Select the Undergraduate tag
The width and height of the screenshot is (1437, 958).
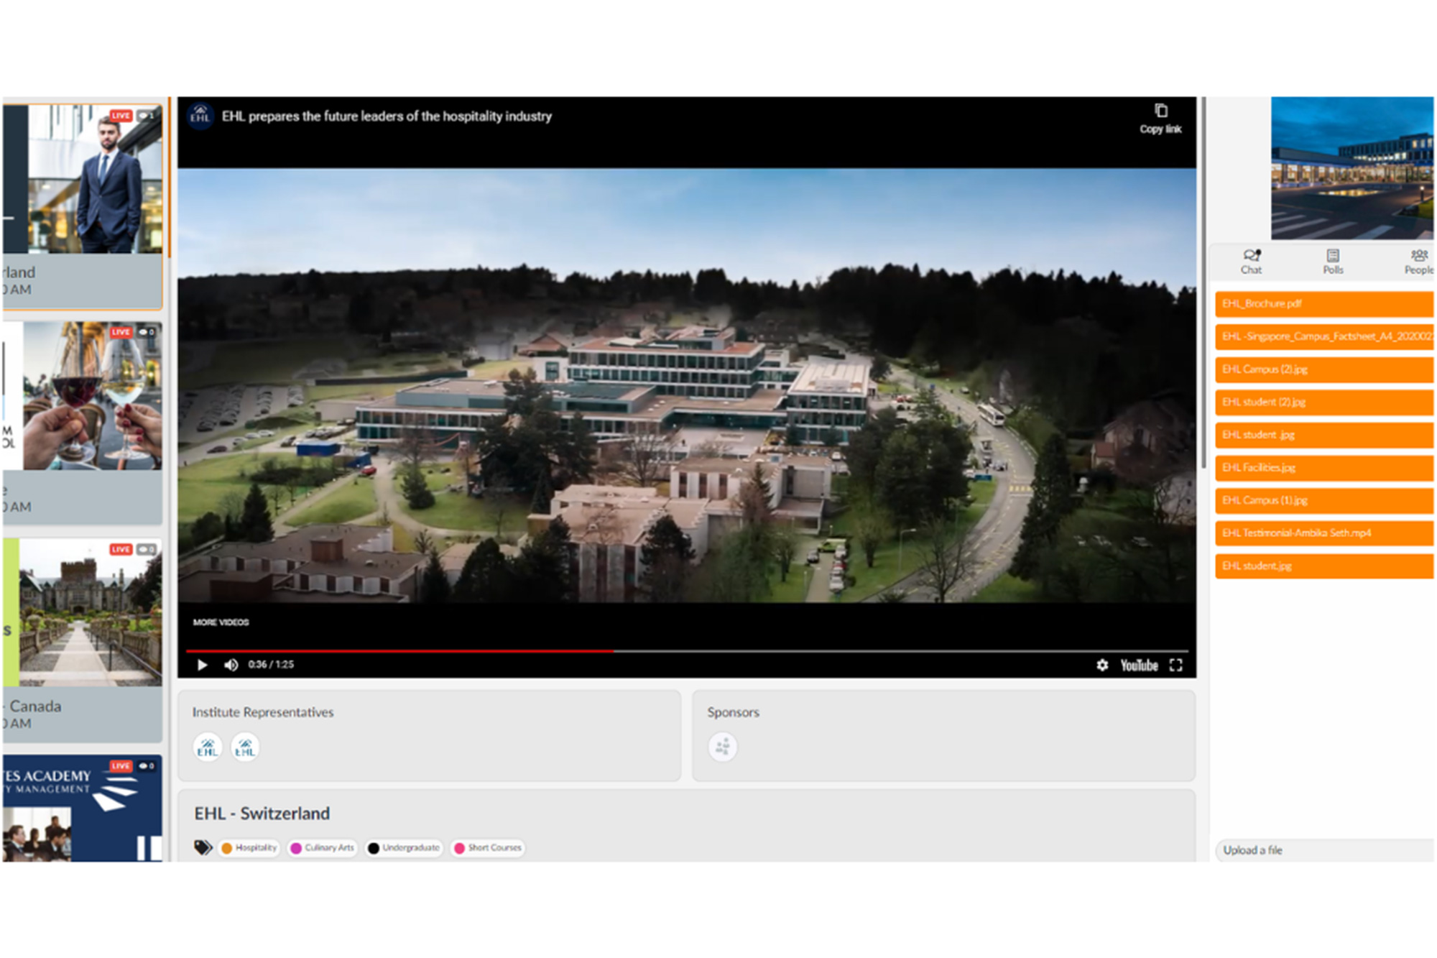pos(404,848)
